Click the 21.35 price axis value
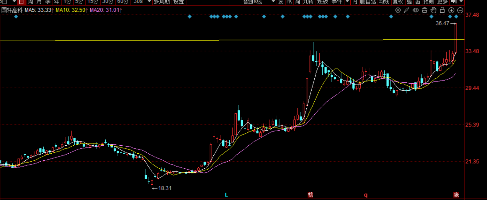This screenshot has width=487, height=200. [x=472, y=162]
